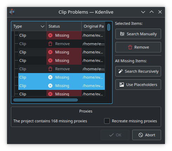Click the trash icon in the second row
Image resolution: width=172 pixels, height=151 pixels.
pos(50,44)
